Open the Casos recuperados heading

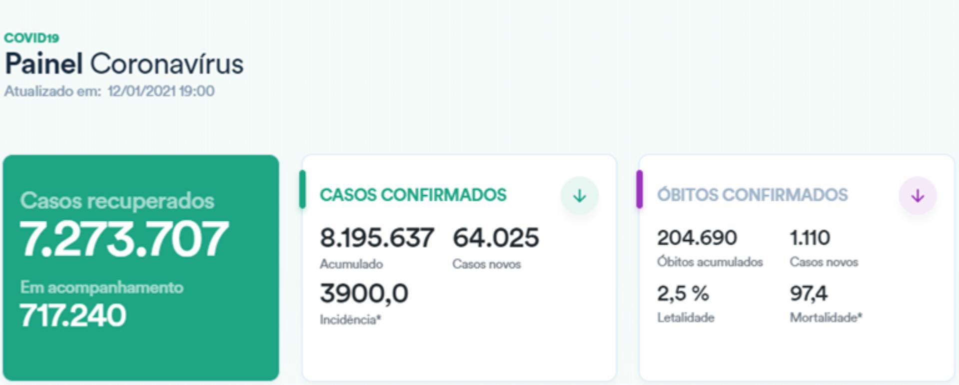(x=117, y=201)
